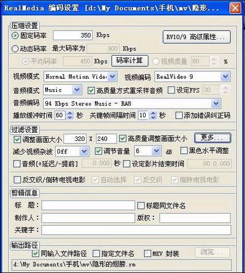245x273 pixels.
Task: Enable the 设定FPS checkbox
Action: pos(171,90)
